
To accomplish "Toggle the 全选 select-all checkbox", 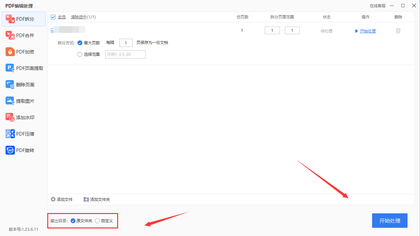I will point(53,17).
